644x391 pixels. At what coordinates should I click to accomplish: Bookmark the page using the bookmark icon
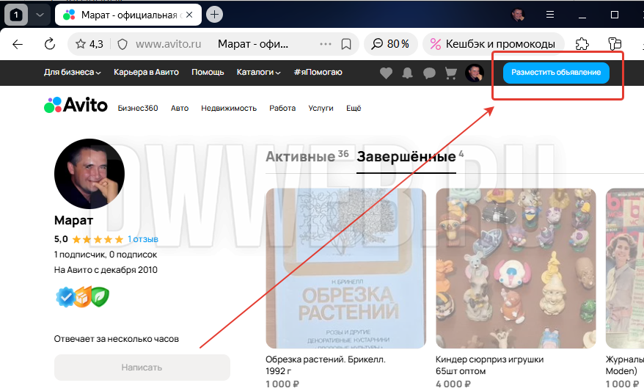click(x=346, y=44)
